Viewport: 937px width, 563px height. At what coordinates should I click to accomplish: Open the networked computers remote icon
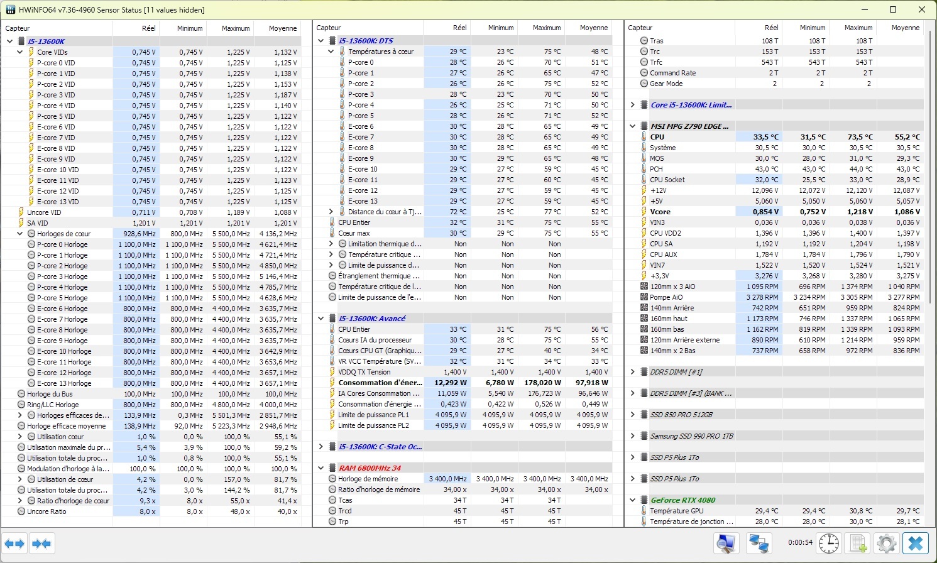pyautogui.click(x=759, y=544)
